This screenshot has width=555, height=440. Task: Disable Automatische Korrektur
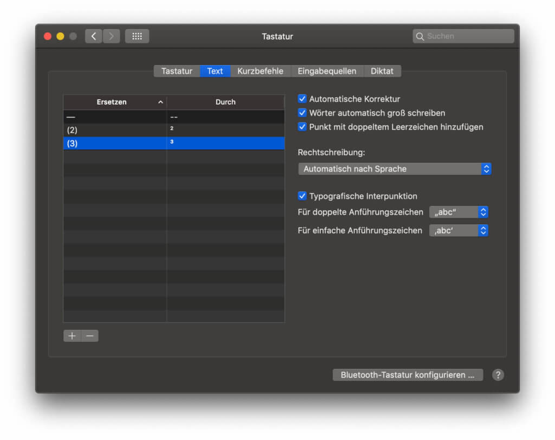point(302,99)
